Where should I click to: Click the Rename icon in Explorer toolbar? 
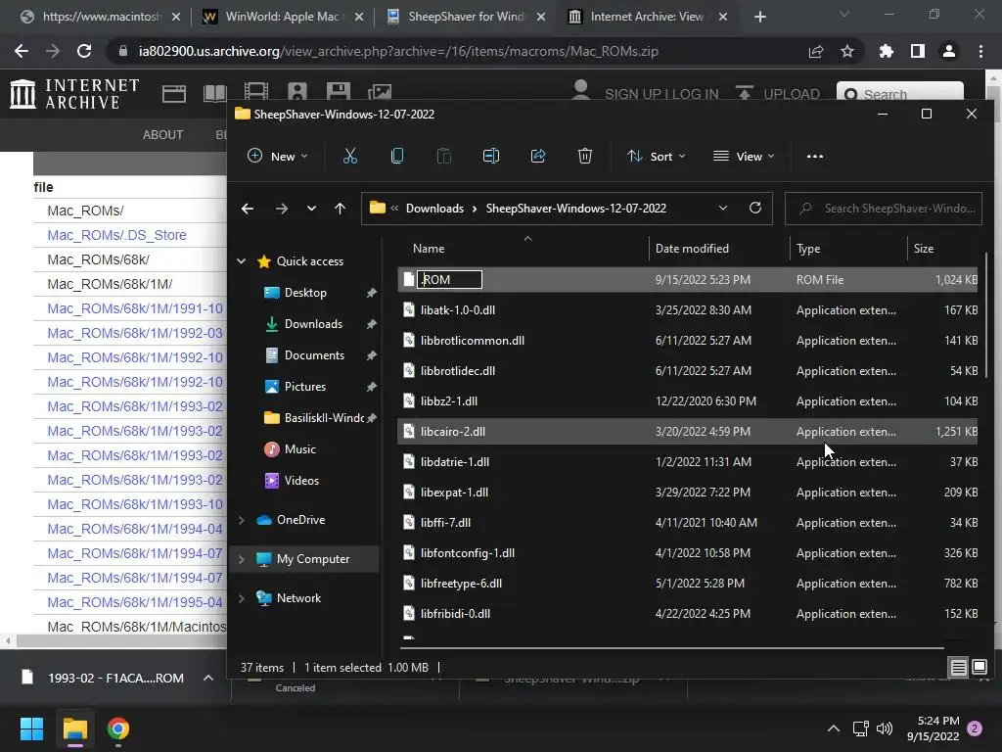click(x=491, y=156)
